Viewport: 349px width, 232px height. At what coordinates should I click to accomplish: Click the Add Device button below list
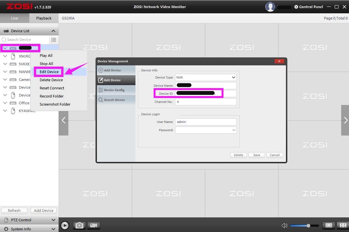[x=44, y=211]
